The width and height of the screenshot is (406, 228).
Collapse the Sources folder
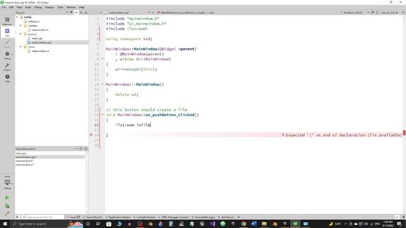[21, 34]
